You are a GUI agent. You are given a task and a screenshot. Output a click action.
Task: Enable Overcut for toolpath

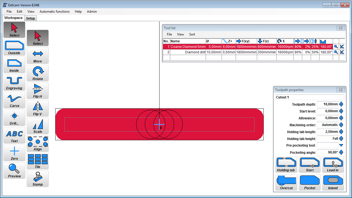286,182
